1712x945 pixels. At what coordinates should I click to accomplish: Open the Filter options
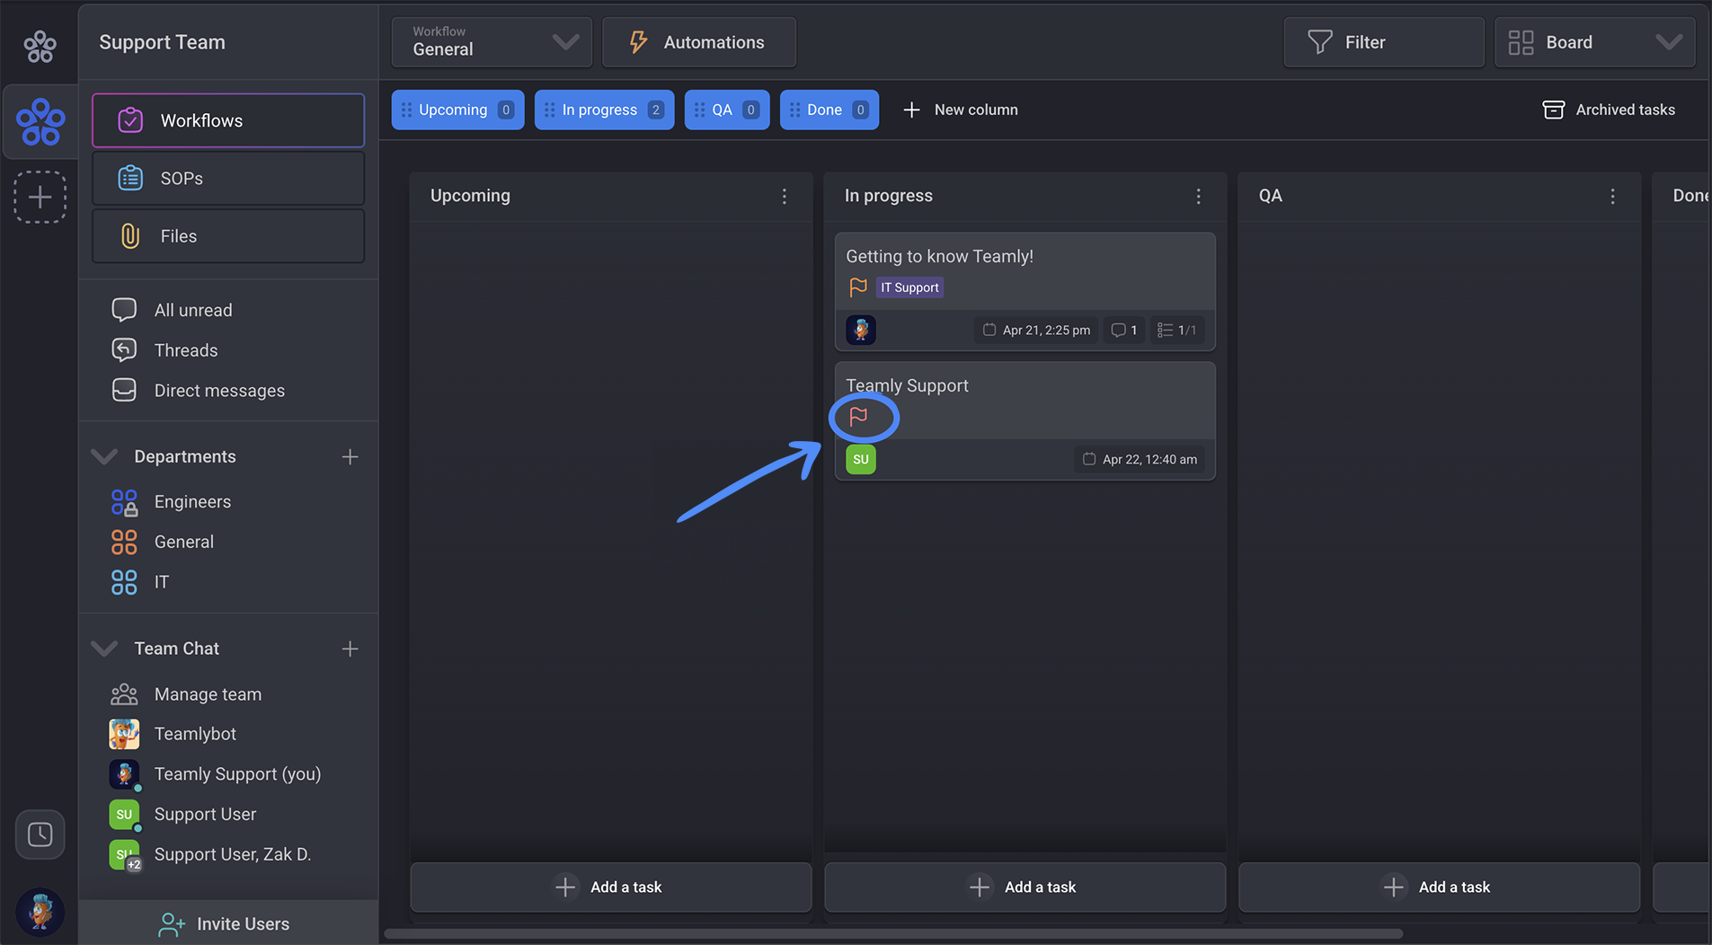(x=1383, y=42)
